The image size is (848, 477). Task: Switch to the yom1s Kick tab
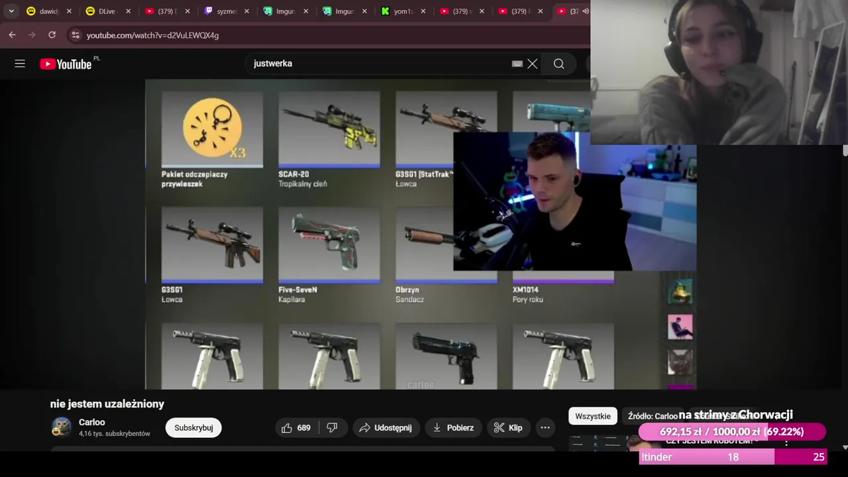[x=397, y=11]
